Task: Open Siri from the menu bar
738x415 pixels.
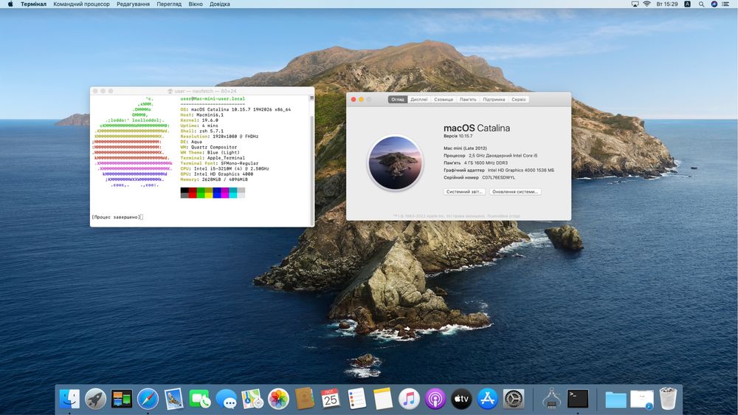Action: [x=714, y=4]
